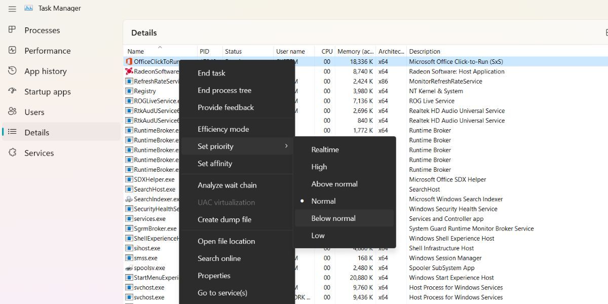Select Analyze wait chain
Image resolution: width=608 pixels, height=304 pixels.
click(x=237, y=185)
